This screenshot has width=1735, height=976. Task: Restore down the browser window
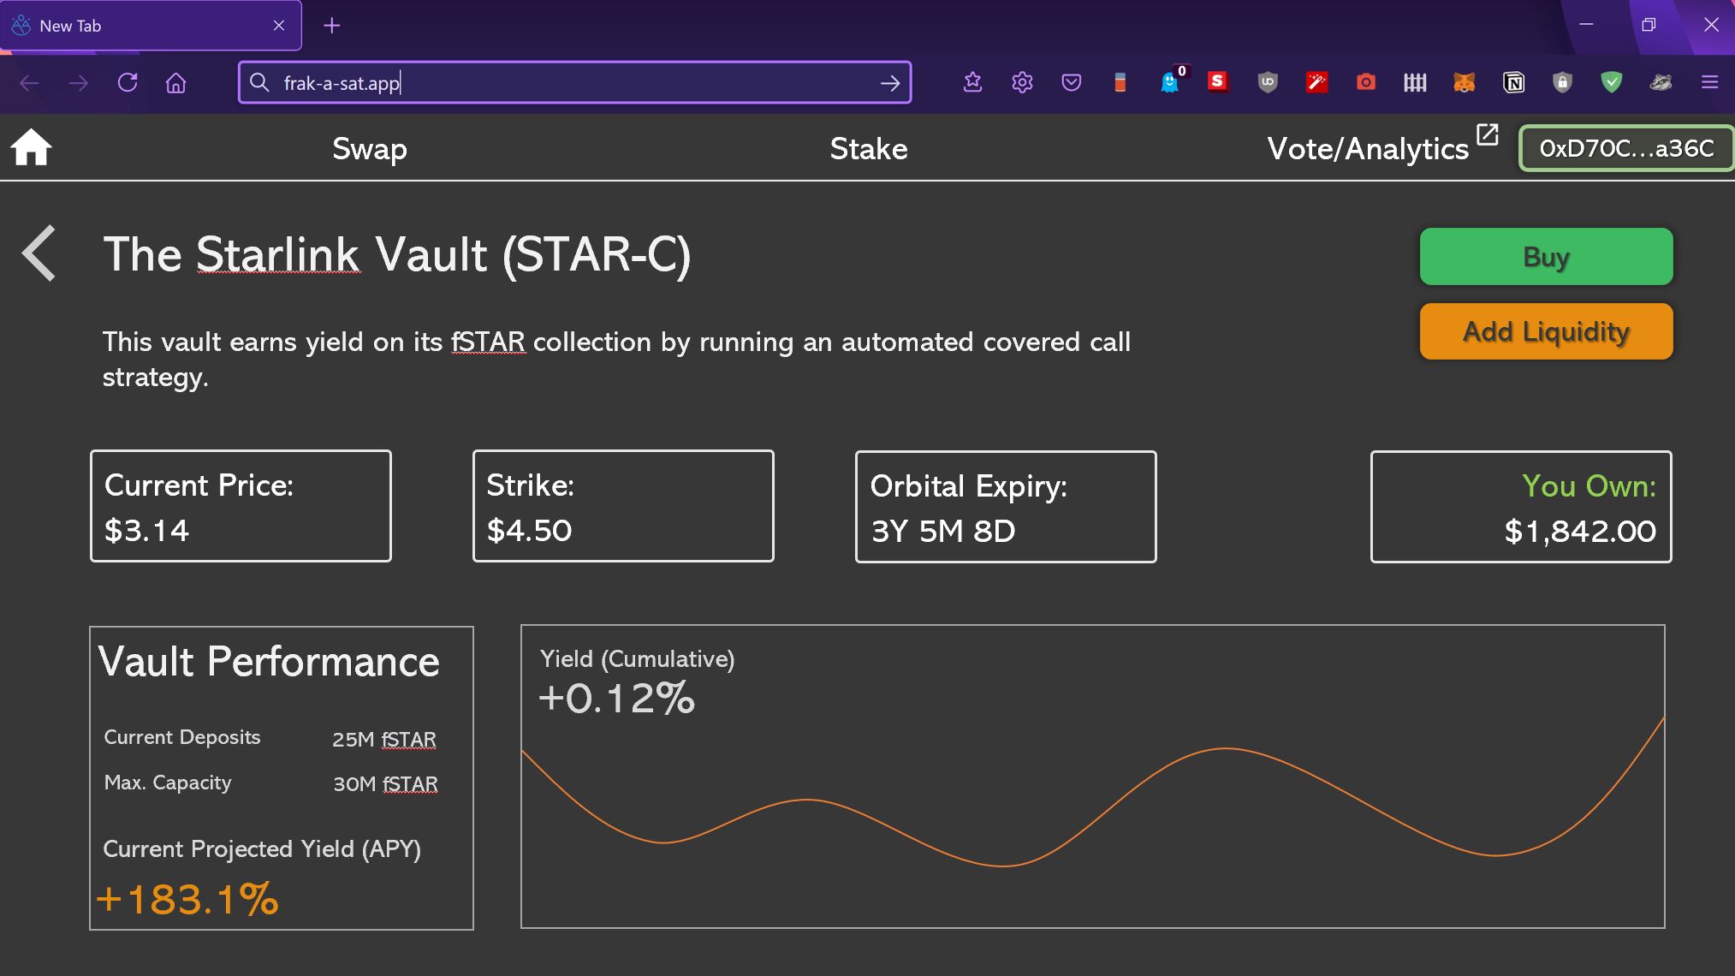click(x=1649, y=25)
